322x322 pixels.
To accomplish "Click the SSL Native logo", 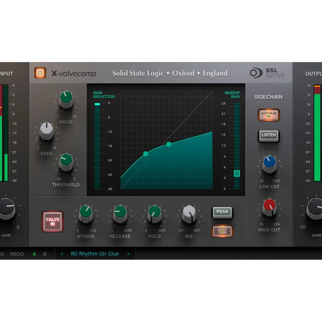I will pyautogui.click(x=267, y=73).
